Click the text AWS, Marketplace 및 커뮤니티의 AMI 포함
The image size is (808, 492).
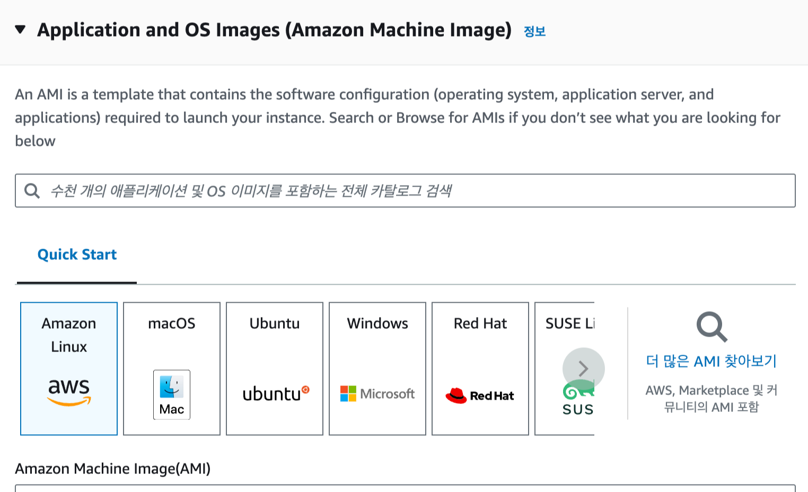pos(711,398)
